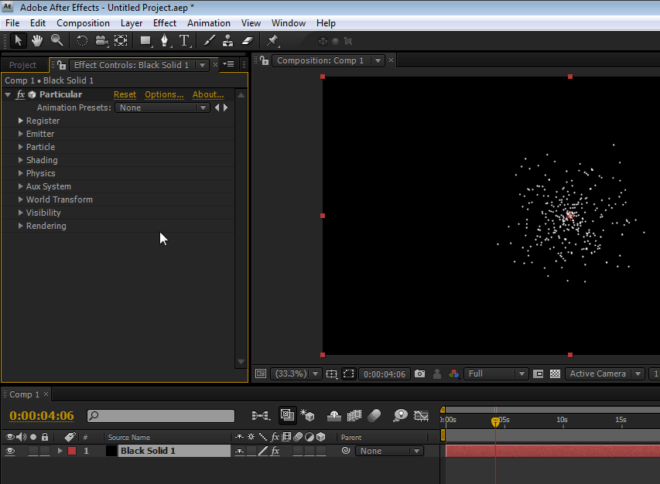
Task: Select the Clone Stamp tool
Action: click(x=227, y=41)
